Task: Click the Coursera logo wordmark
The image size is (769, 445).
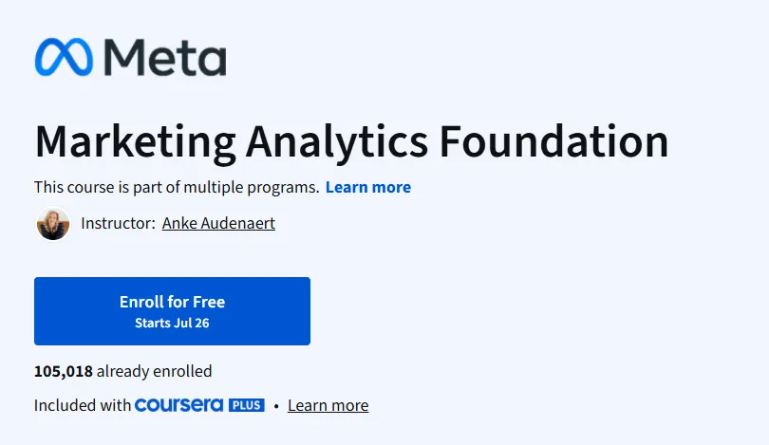Action: coord(179,405)
